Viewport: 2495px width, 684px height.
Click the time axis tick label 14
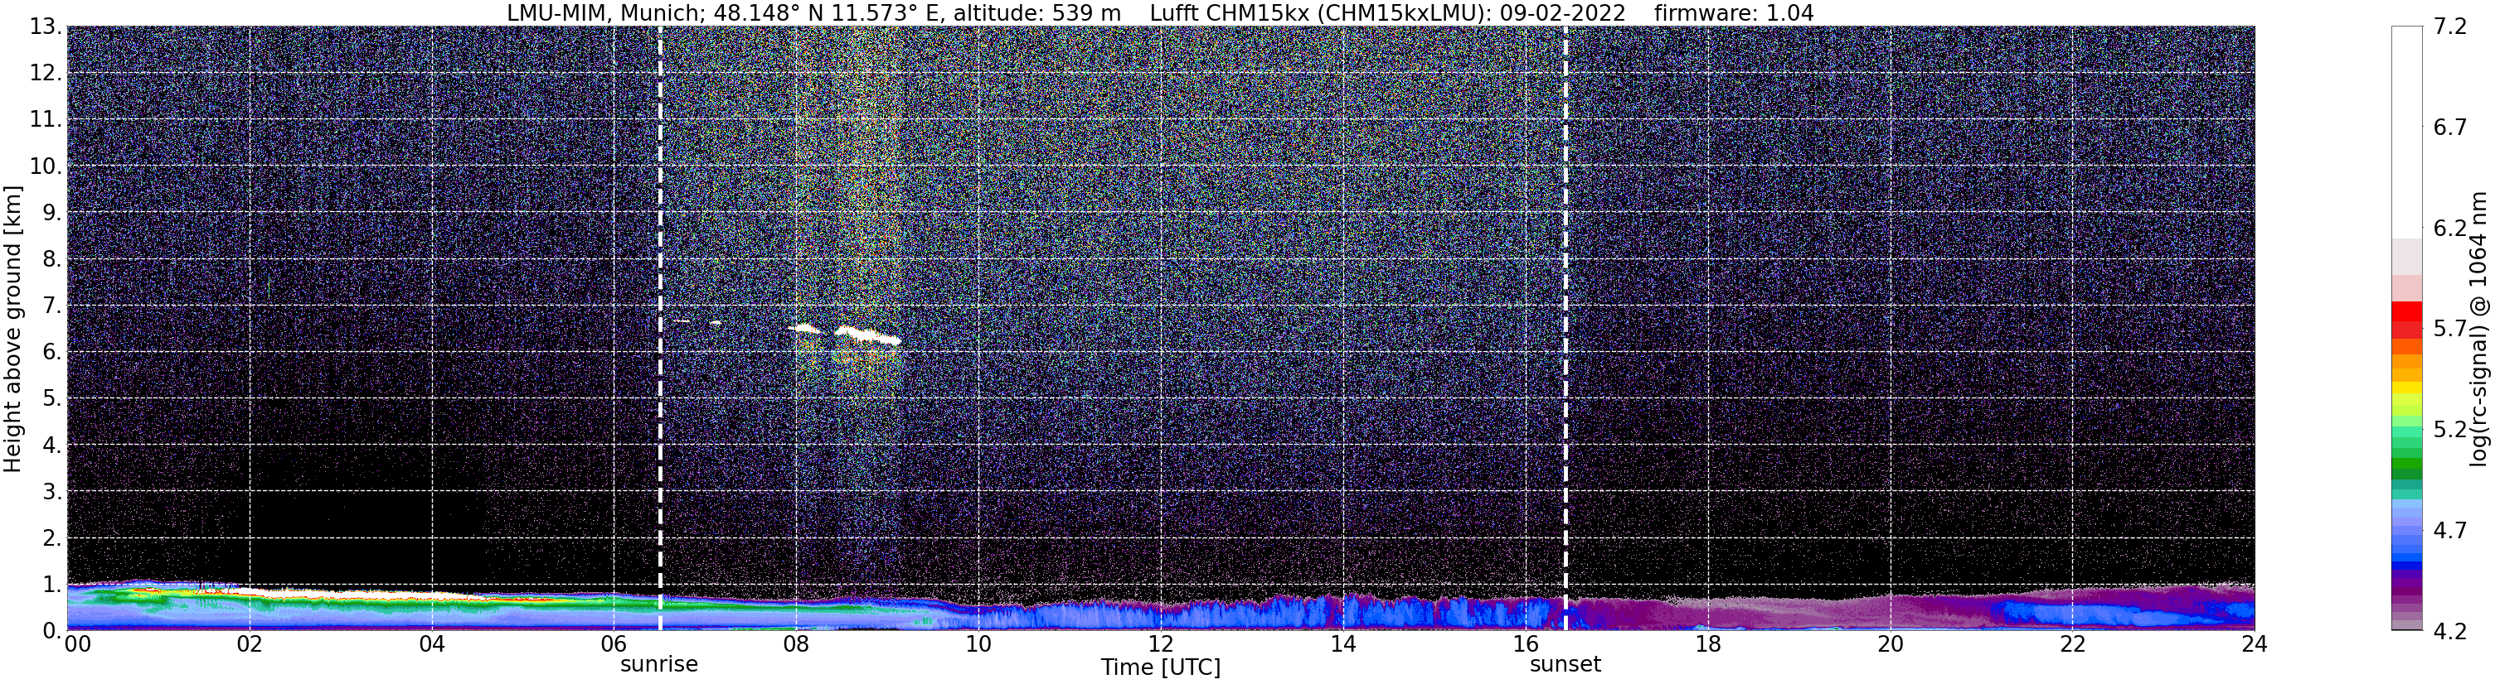(1343, 644)
